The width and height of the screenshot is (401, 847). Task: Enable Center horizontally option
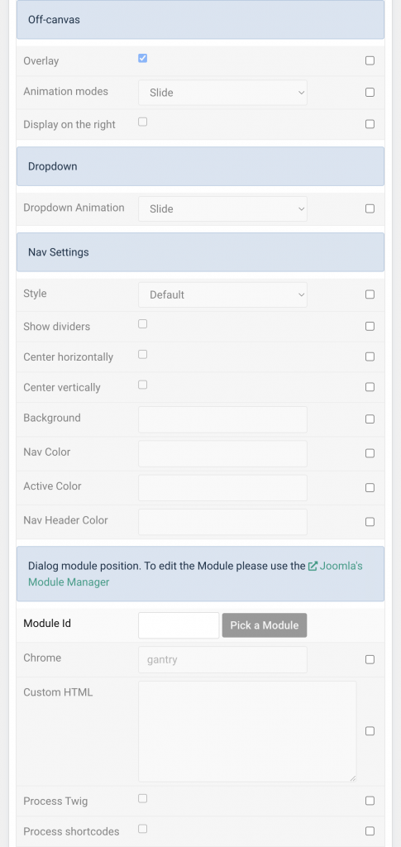pyautogui.click(x=142, y=354)
